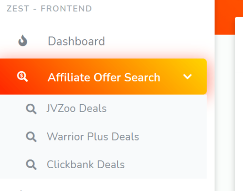This screenshot has width=243, height=191.
Task: Open JVZoo Deals submenu link
Action: [x=77, y=108]
